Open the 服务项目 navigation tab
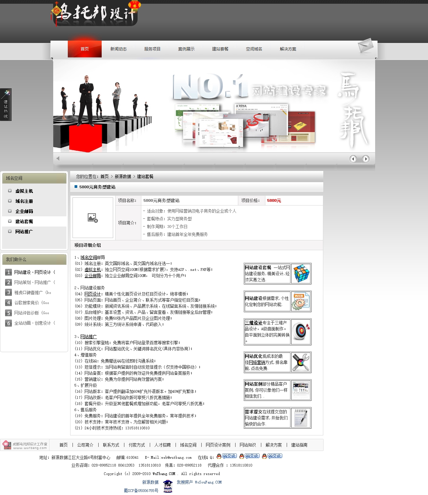428x495 pixels. [152, 49]
